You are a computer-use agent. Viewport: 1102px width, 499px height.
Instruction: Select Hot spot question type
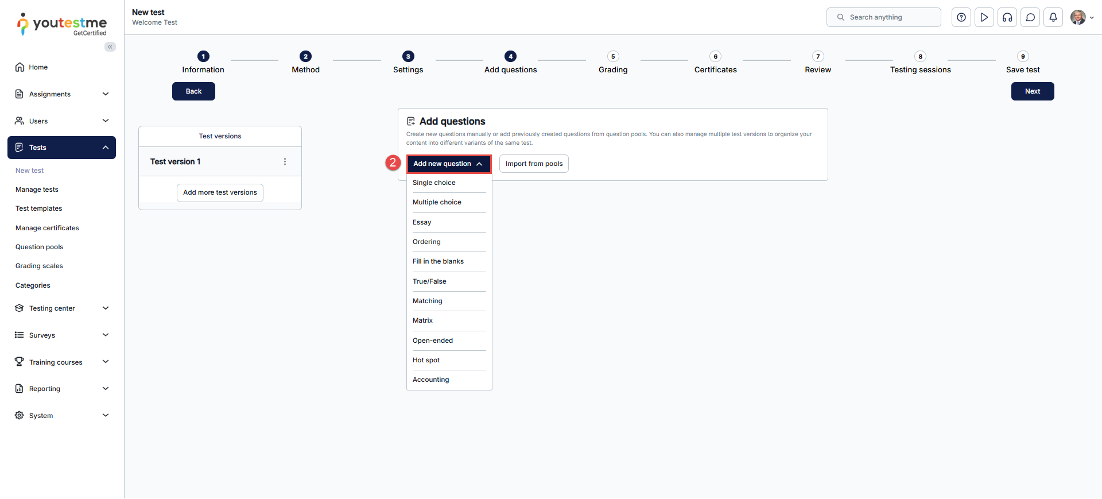(x=426, y=360)
